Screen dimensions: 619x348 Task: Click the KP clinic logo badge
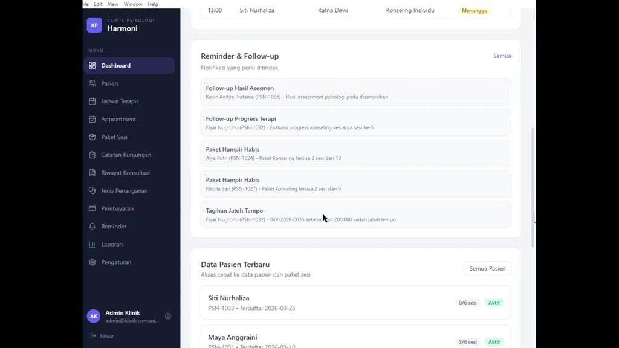94,25
